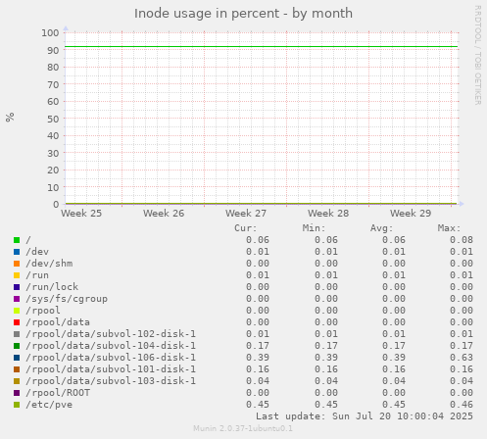This screenshot has width=487, height=439.
Task: Click the Max value 0.46 for /etc/pve
Action: 462,405
